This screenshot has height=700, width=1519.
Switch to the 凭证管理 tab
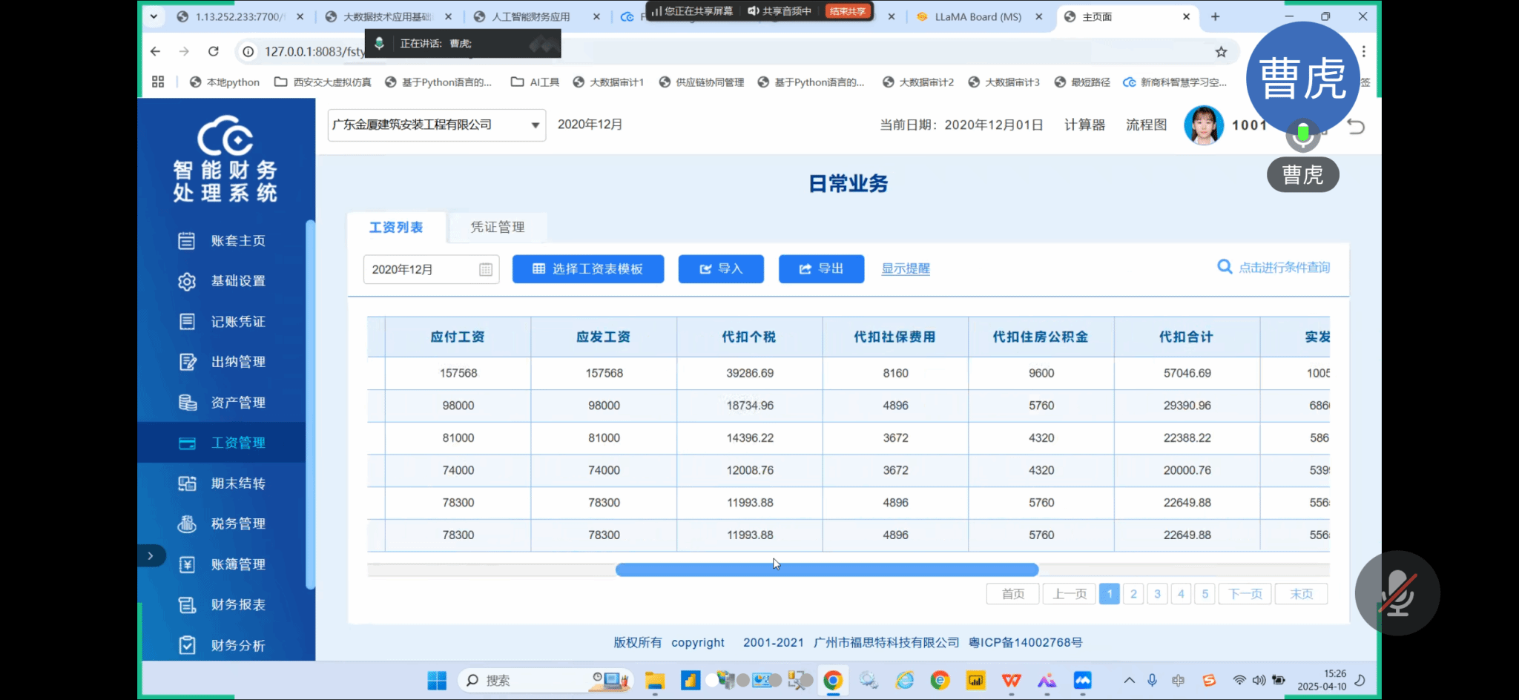pos(498,228)
